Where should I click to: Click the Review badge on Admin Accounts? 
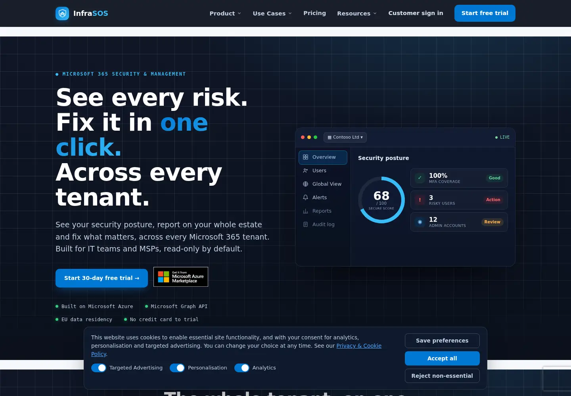[492, 222]
